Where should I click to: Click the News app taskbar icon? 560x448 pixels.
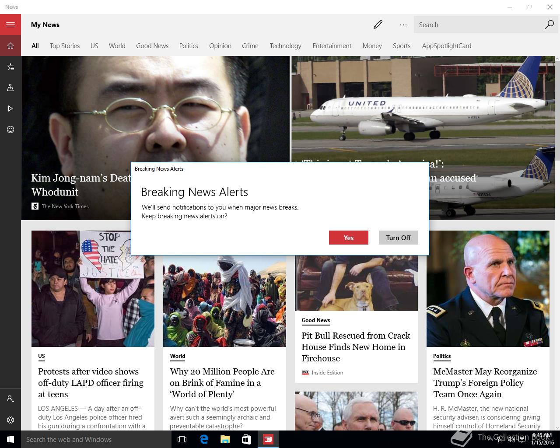268,439
